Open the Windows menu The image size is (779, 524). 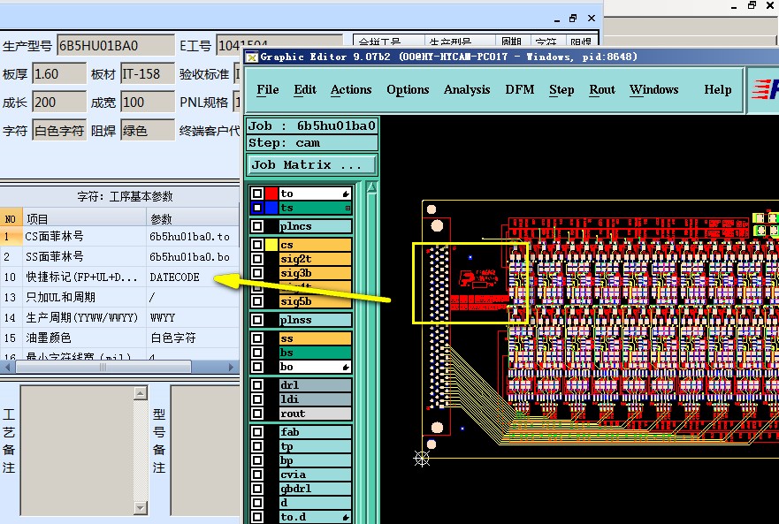[653, 89]
